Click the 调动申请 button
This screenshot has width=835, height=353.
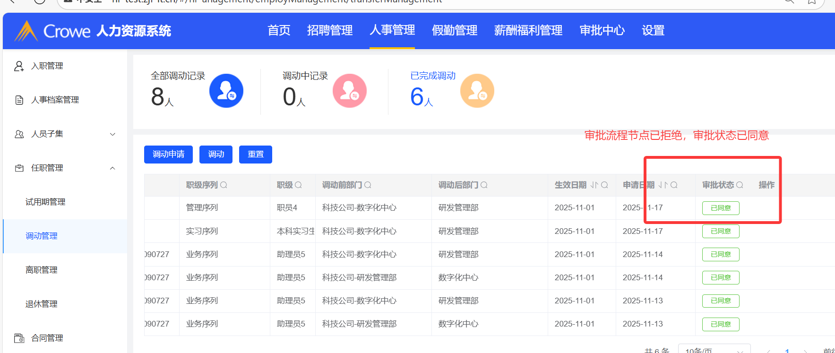pos(168,155)
